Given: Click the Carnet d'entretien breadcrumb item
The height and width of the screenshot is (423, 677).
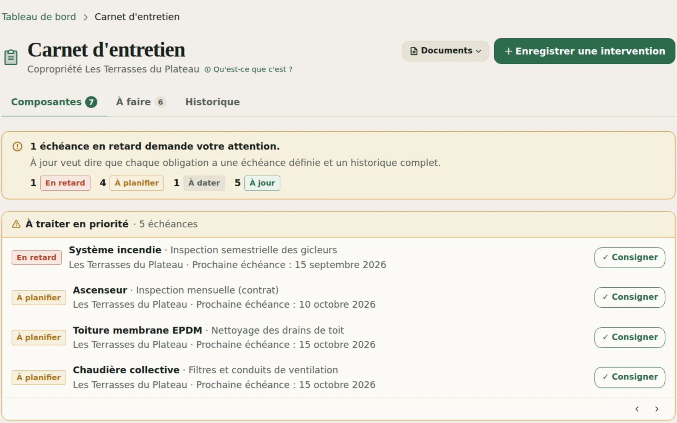Looking at the screenshot, I should tap(137, 17).
